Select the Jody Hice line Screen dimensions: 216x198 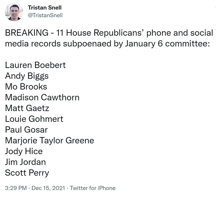(24, 151)
